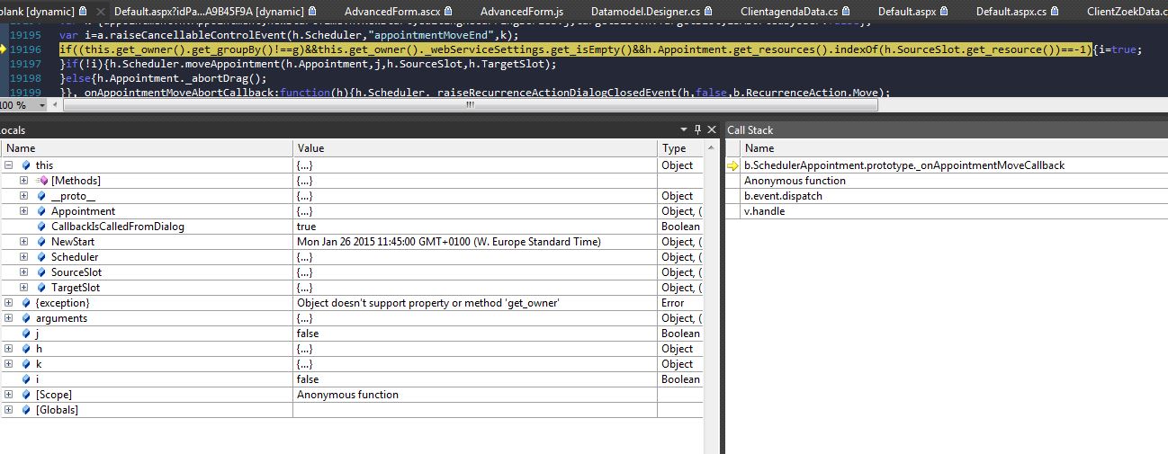The image size is (1168, 454).
Task: Expand the {exception} node
Action: (x=8, y=303)
